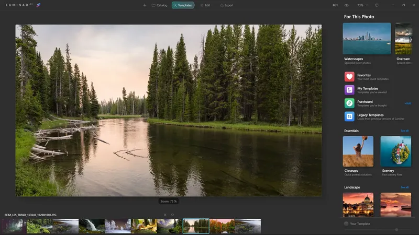Expand the 73% zoom dropdown
Viewport: 419px width, 235px height.
362,5
